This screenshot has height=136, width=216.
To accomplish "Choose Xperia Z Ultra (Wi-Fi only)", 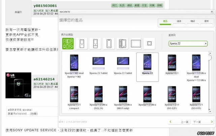I will pyautogui.click(x=123, y=98).
